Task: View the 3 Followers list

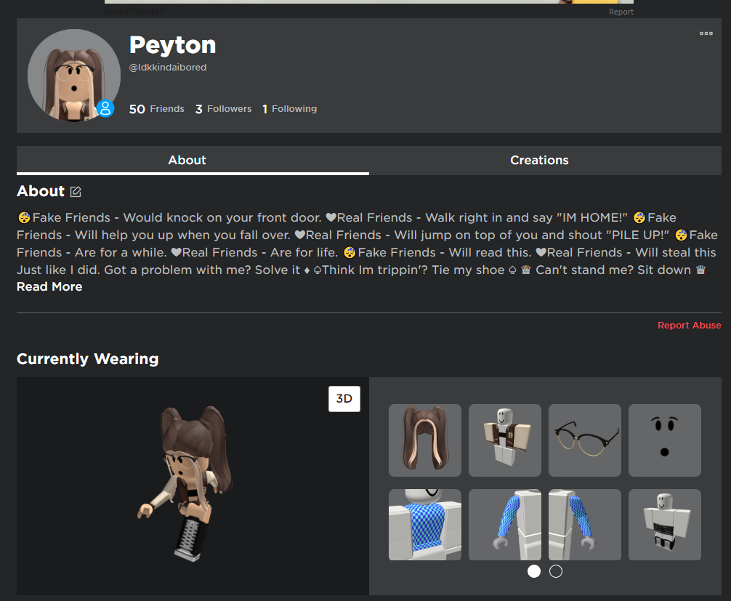Action: point(223,109)
